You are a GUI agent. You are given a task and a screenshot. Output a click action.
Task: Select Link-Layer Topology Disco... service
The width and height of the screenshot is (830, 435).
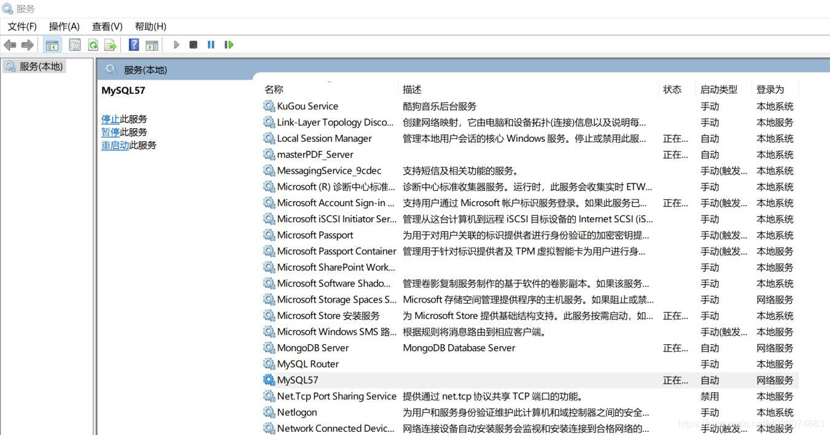(335, 122)
